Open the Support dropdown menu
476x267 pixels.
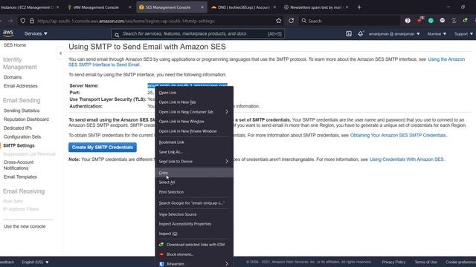463,33
